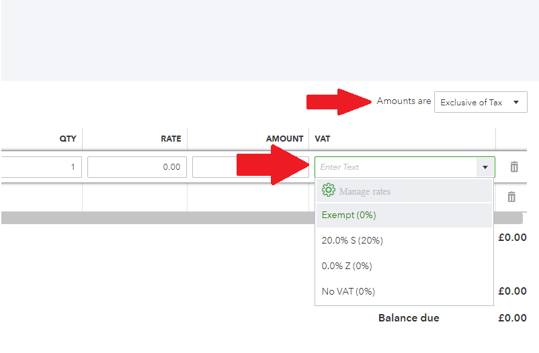Delete the first line item with trash icon
Screen dimensions: 539x353
pos(514,167)
